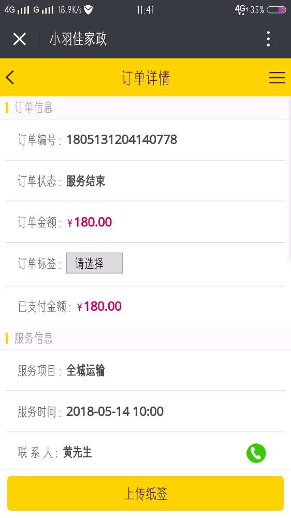Tap the 订单详情 page title
Viewport: 291px width, 518px height.
[146, 78]
